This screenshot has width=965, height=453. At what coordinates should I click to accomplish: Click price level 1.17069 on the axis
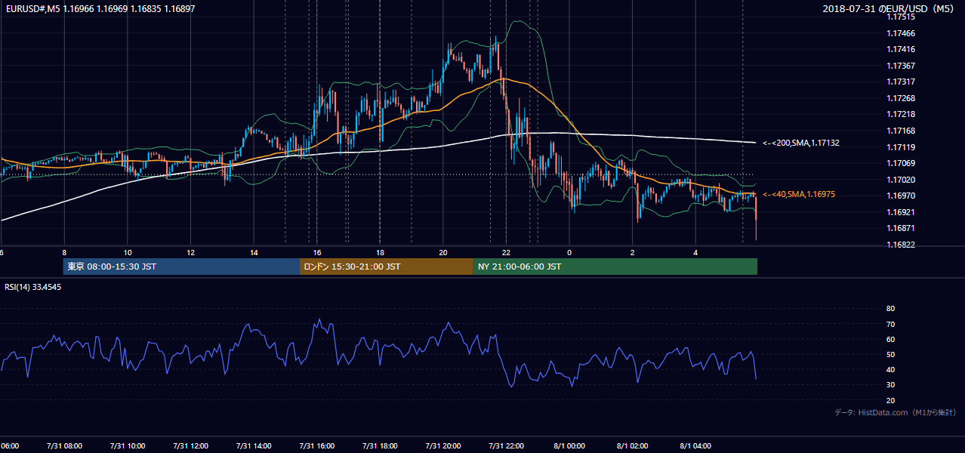(901, 163)
